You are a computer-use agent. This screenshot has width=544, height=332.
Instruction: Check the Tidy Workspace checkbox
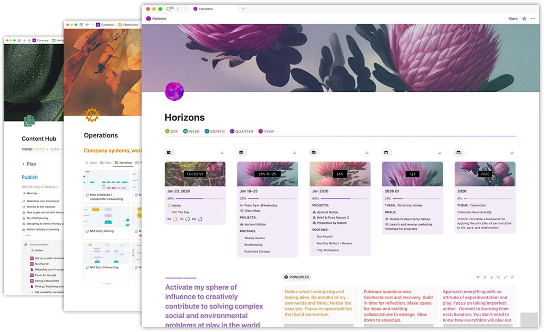tap(314, 250)
